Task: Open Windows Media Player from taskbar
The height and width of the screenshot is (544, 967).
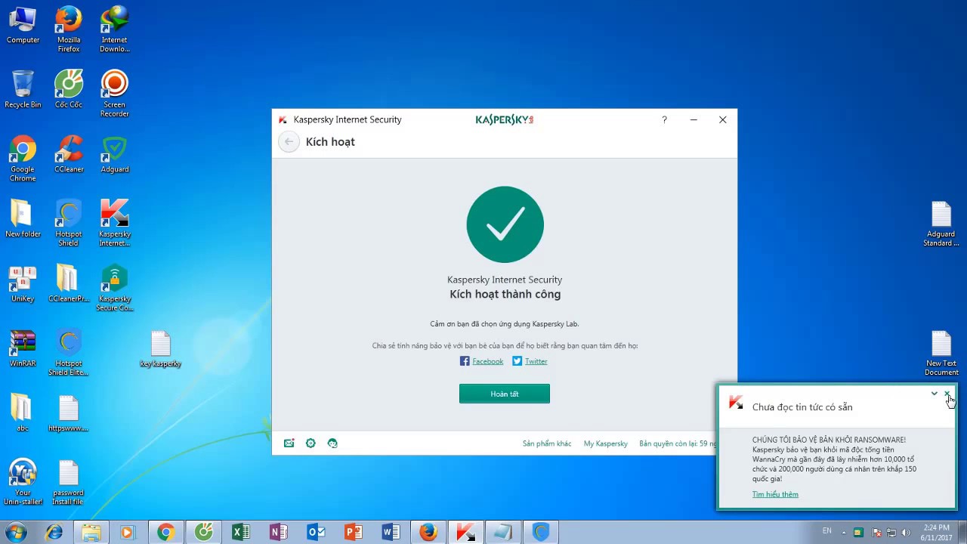Action: [128, 533]
